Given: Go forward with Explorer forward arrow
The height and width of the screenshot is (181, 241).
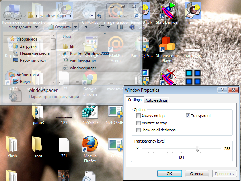Looking at the screenshot, I should coord(17,15).
